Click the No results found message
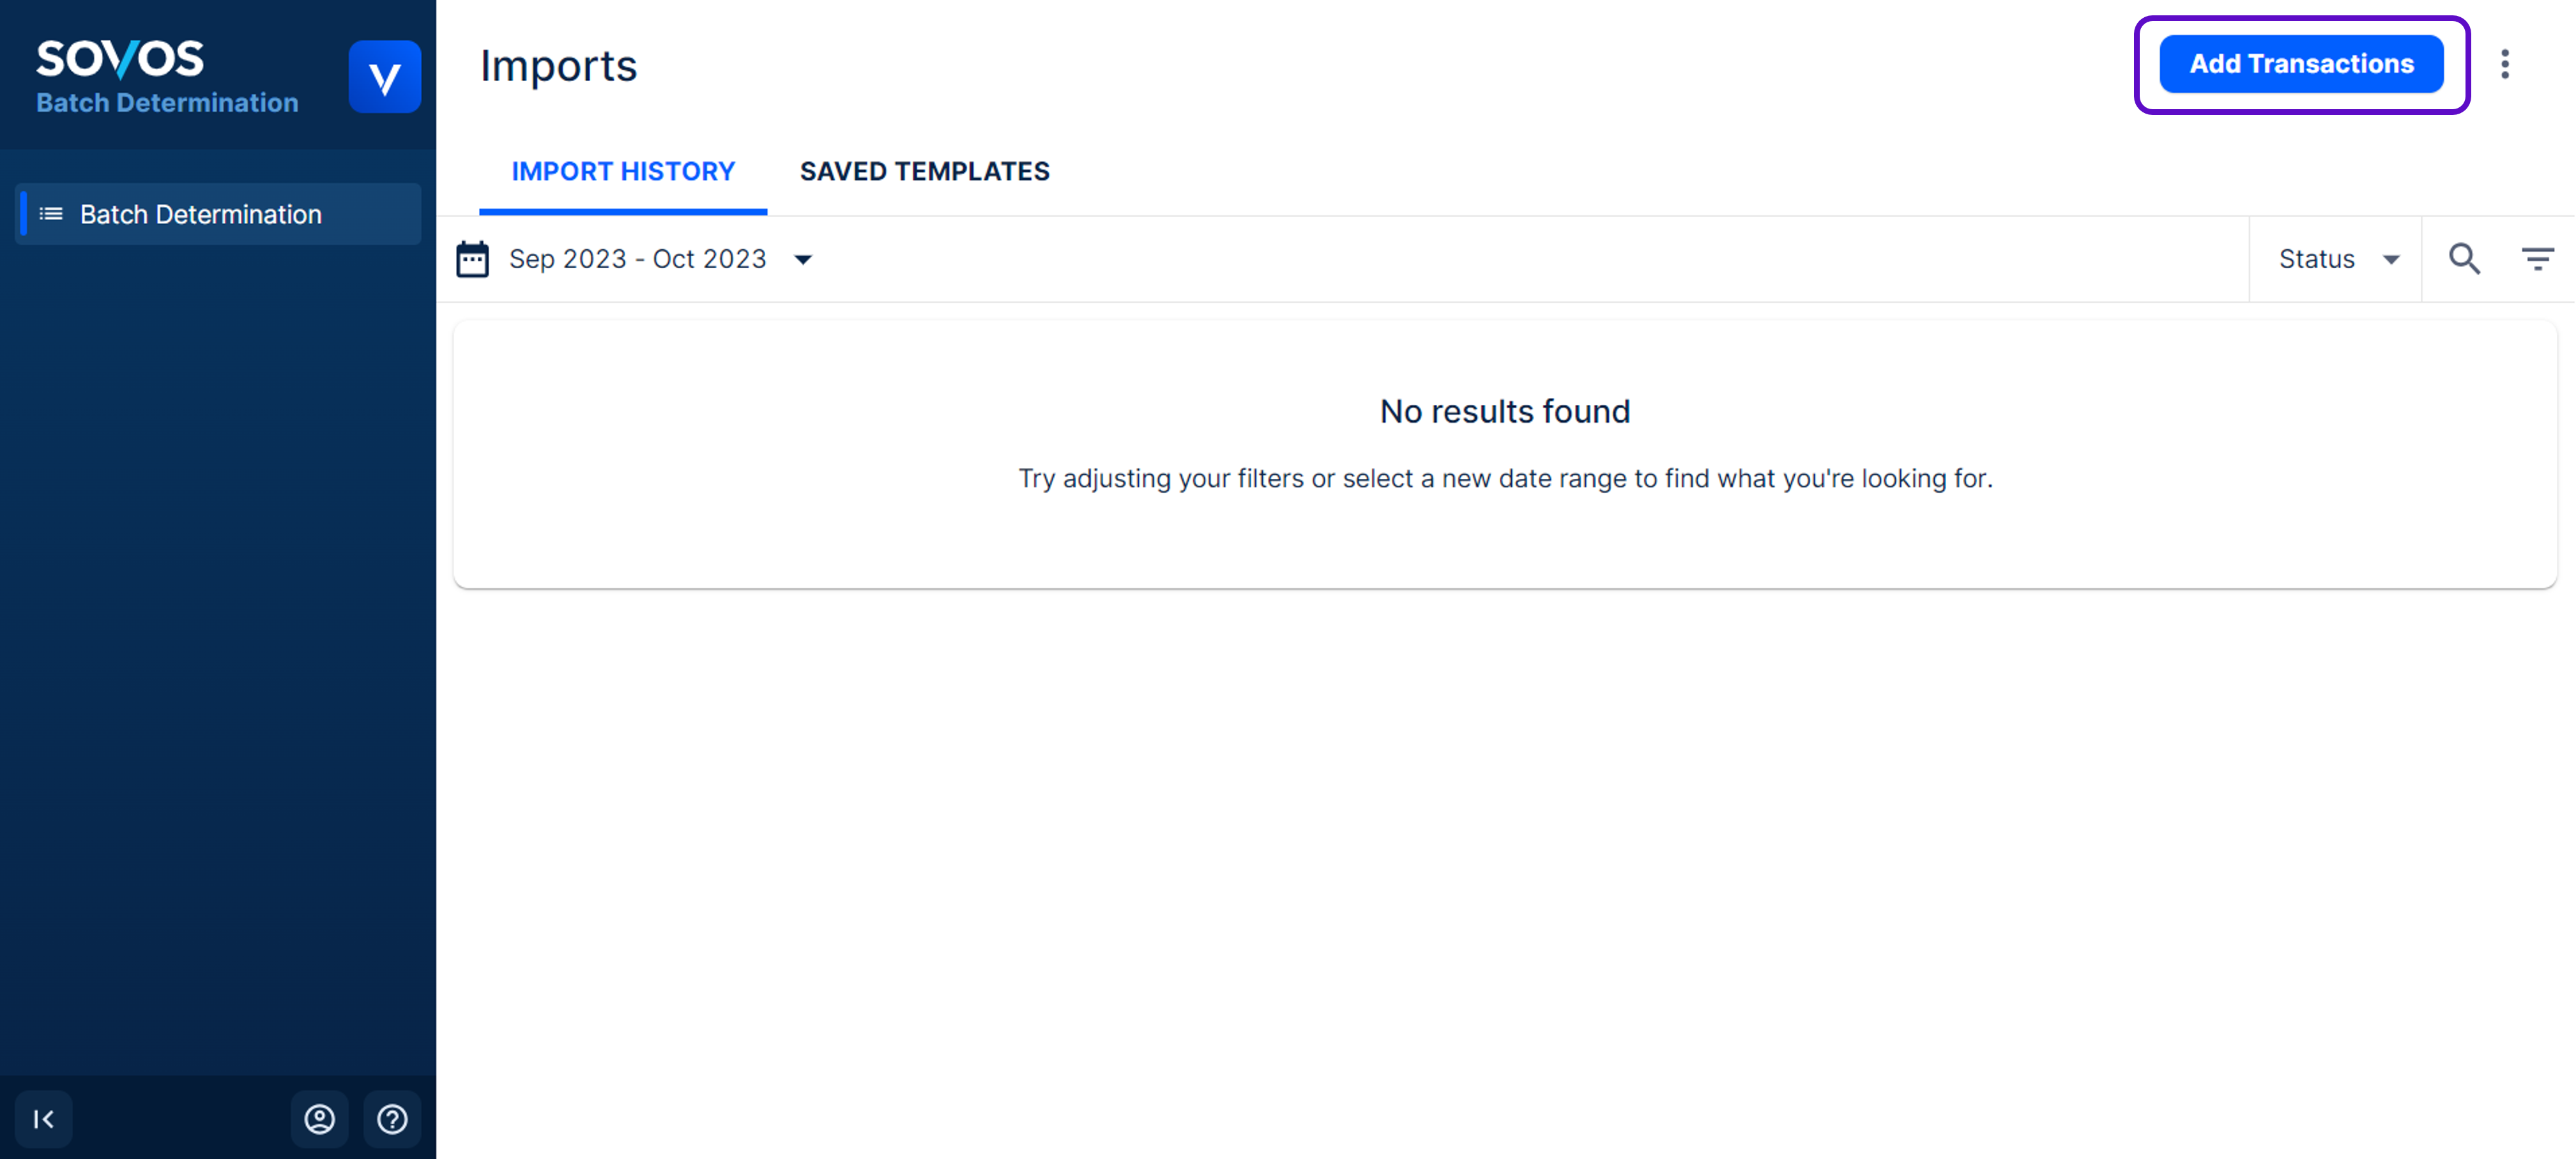Screen dimensions: 2576x1159 click(x=1504, y=411)
